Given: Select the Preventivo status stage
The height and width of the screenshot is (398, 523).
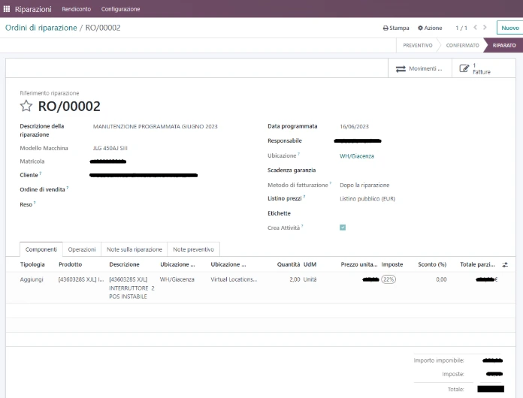Looking at the screenshot, I should click(x=417, y=45).
